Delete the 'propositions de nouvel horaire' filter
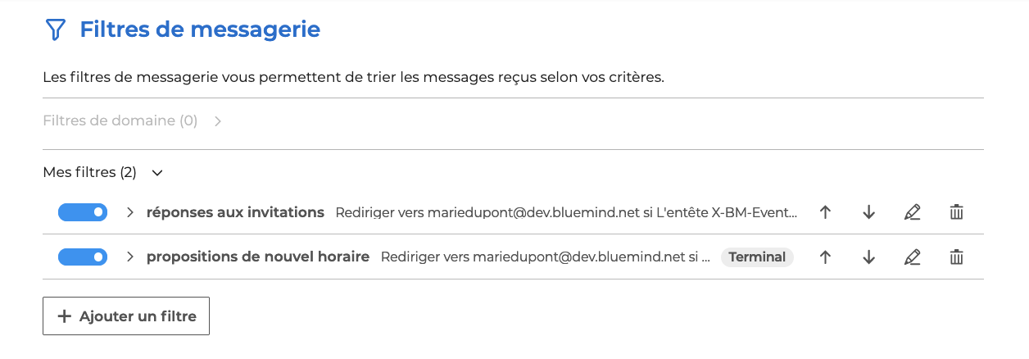 click(x=955, y=257)
